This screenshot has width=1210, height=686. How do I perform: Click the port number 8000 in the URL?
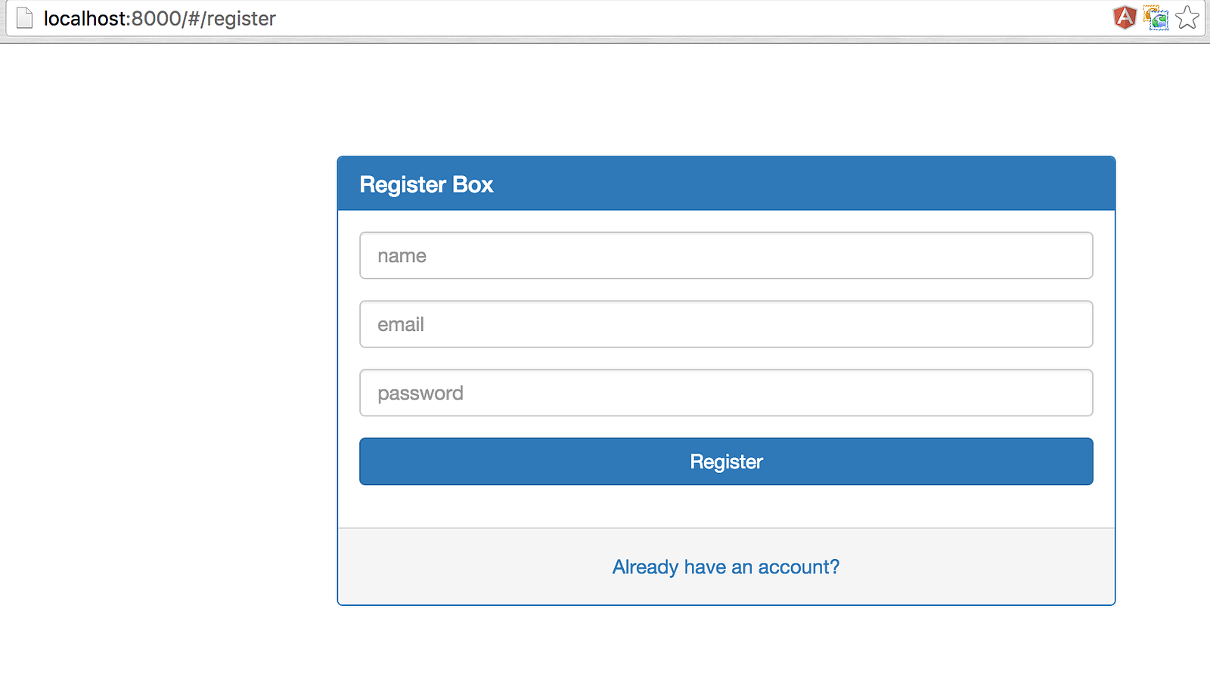(156, 18)
